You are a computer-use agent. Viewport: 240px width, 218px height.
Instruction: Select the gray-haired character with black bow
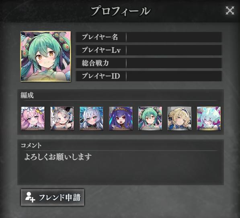[62, 118]
